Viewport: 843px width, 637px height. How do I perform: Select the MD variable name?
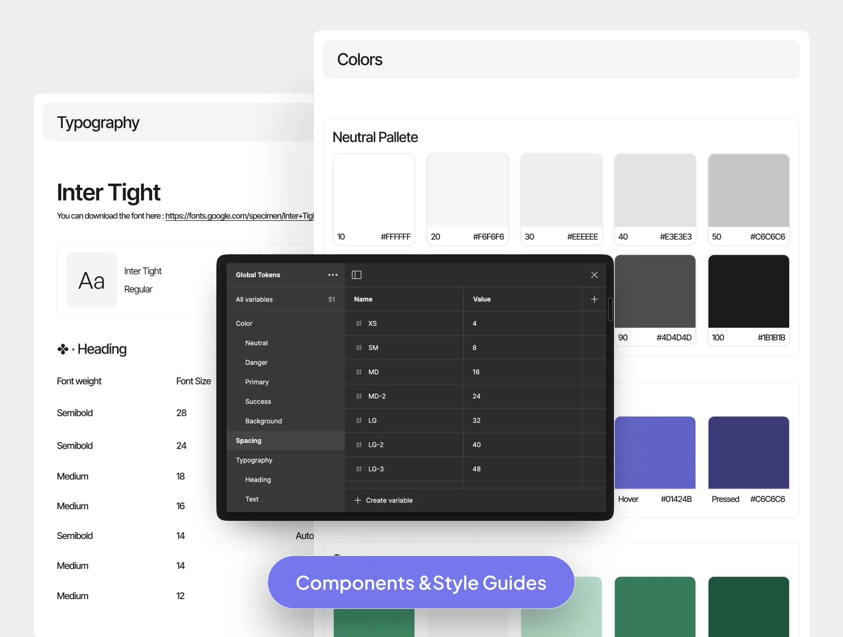tap(374, 372)
